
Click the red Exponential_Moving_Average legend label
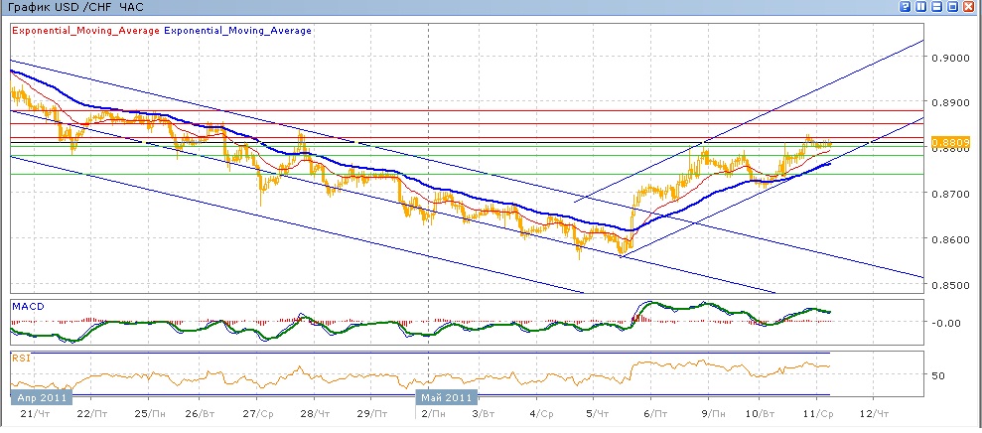point(85,31)
